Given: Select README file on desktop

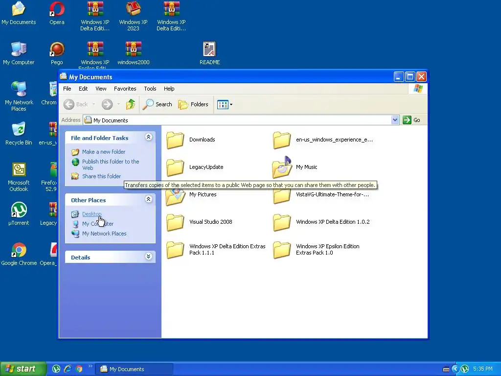Looking at the screenshot, I should tap(209, 53).
